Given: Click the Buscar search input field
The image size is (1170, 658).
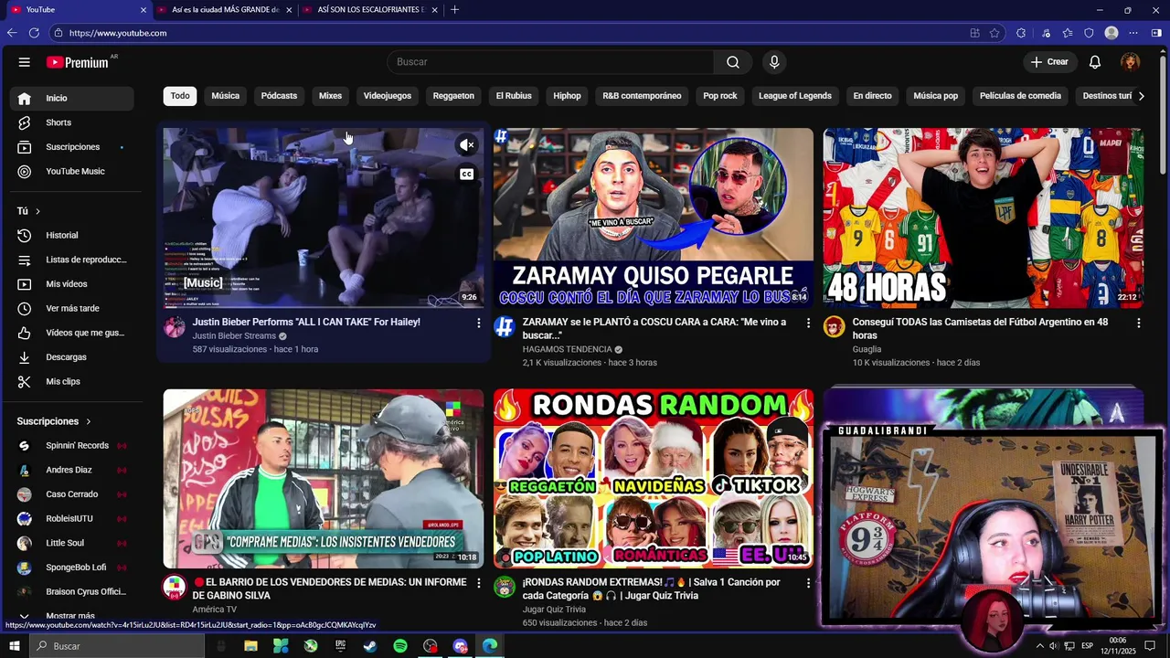Looking at the screenshot, I should click(x=550, y=62).
